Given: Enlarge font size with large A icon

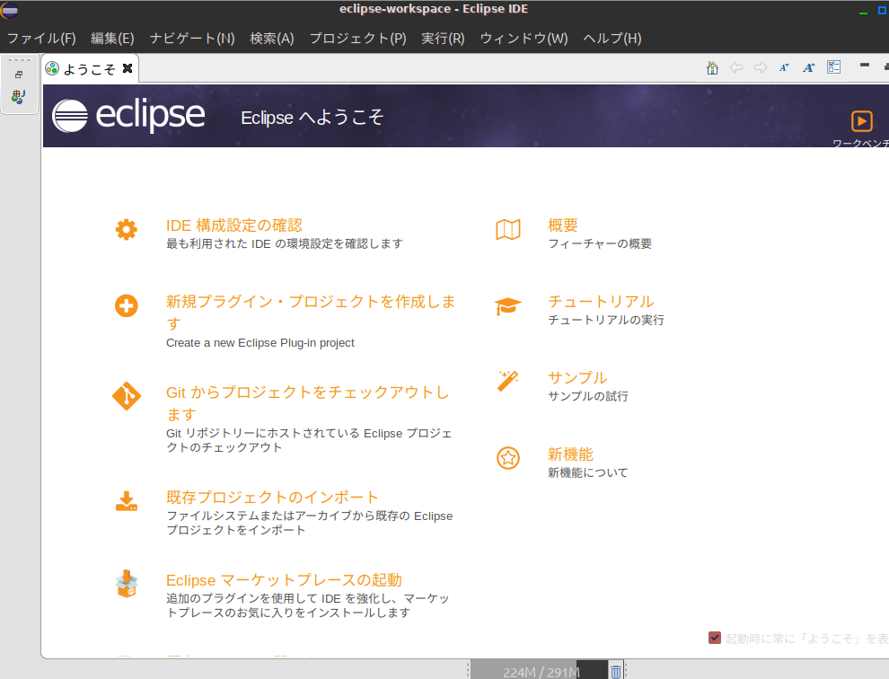Looking at the screenshot, I should [808, 68].
